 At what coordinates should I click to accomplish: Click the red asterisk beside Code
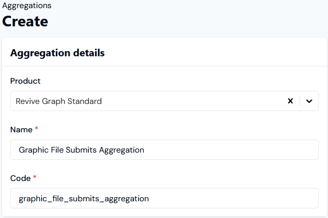pyautogui.click(x=36, y=178)
